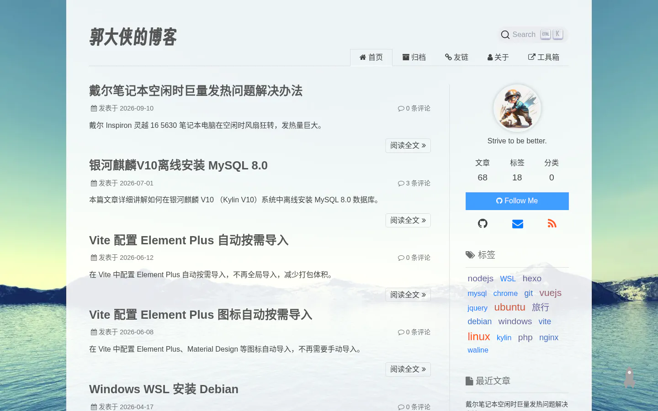
Task: Open post Vite 配置 Element Plus 自动按需导入
Action: coord(189,240)
